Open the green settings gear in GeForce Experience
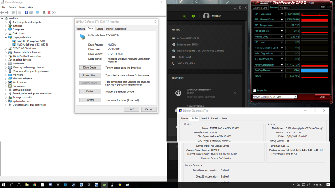 (193, 16)
